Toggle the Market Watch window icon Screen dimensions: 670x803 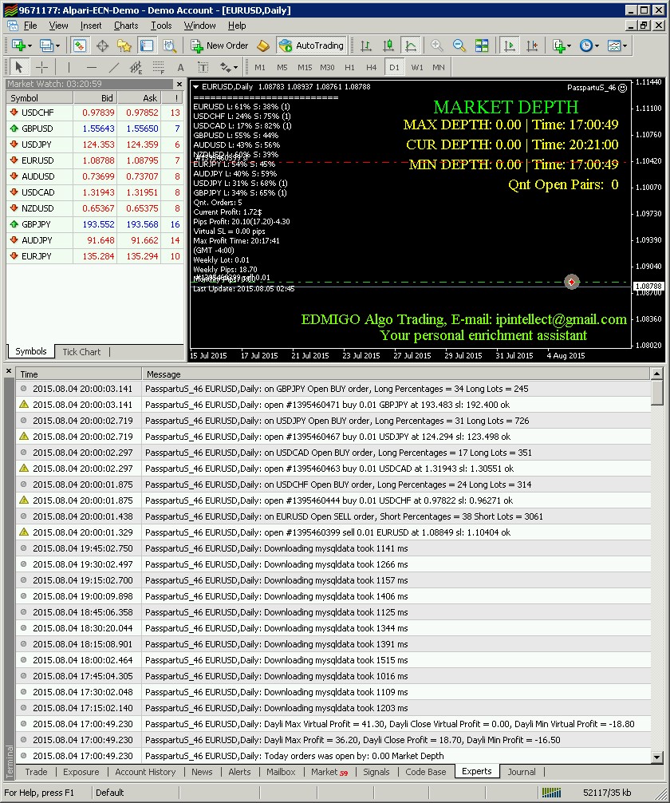79,45
